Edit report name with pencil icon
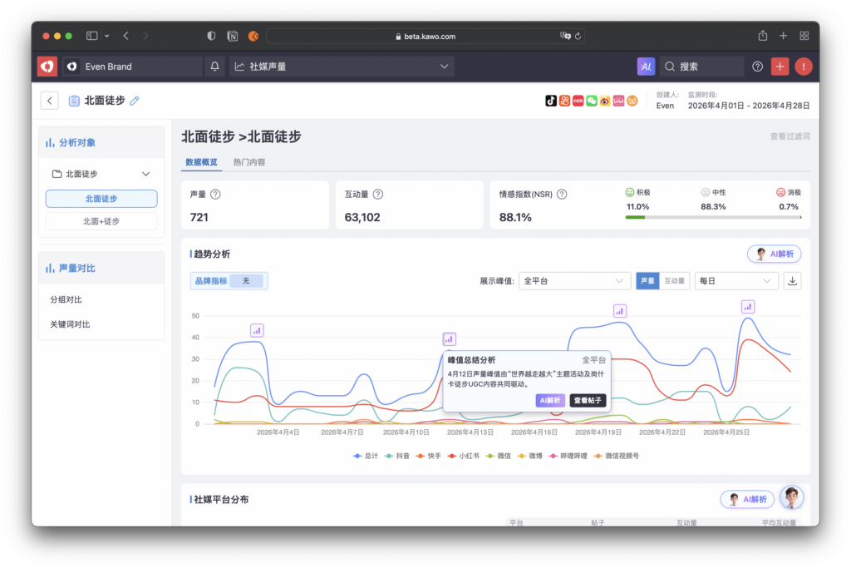Screen dimensions: 851x568 [x=135, y=101]
